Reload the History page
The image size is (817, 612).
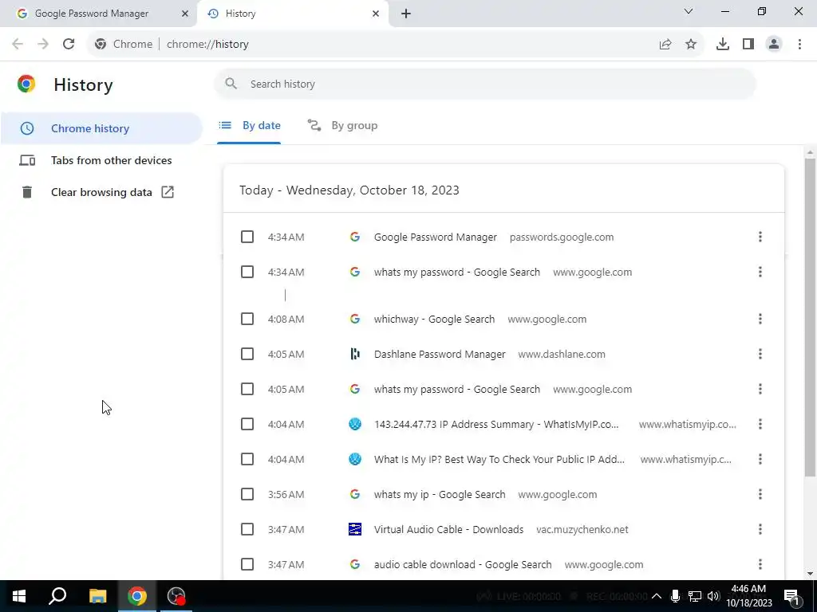click(x=69, y=45)
